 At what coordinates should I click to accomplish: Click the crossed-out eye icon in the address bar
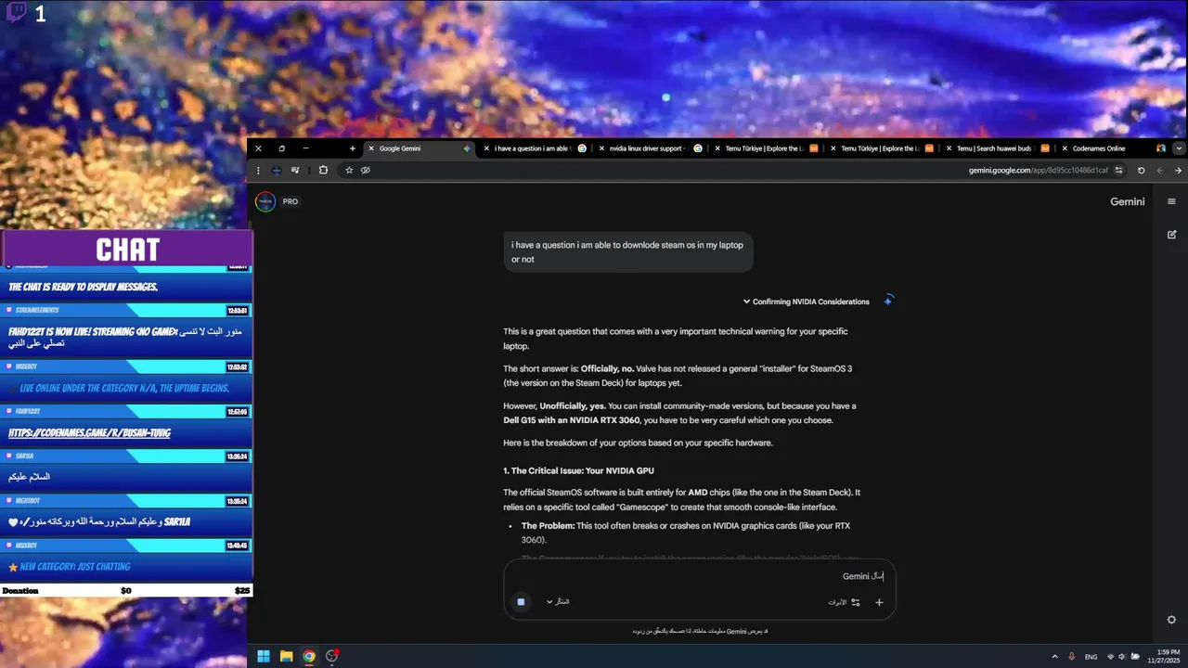(366, 171)
